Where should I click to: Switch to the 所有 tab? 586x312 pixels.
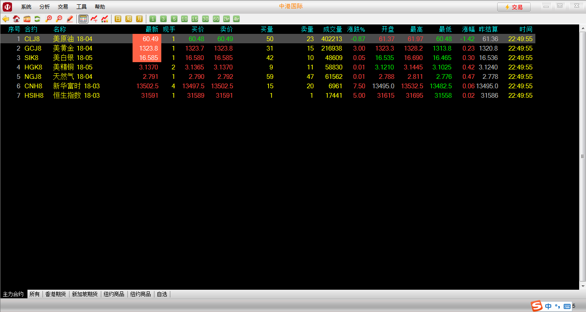point(35,294)
